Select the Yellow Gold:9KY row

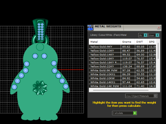tap(122, 46)
